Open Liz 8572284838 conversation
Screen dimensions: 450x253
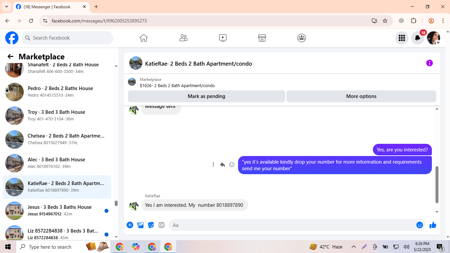tap(57, 232)
